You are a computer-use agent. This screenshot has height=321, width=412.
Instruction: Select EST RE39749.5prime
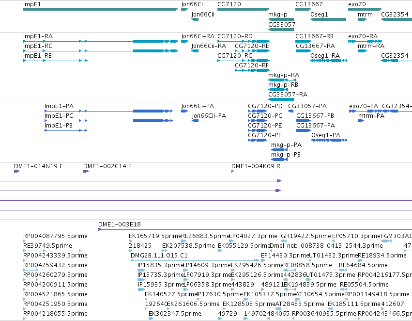coord(52,251)
